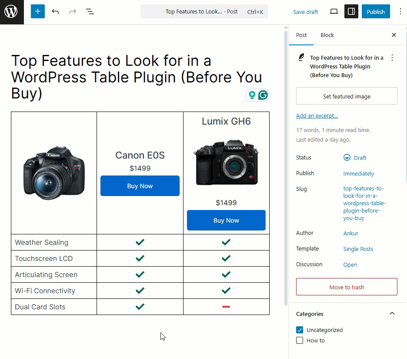The image size is (407, 359).
Task: Click the red dash for Lumix Dual Card Slots
Action: pyautogui.click(x=226, y=307)
